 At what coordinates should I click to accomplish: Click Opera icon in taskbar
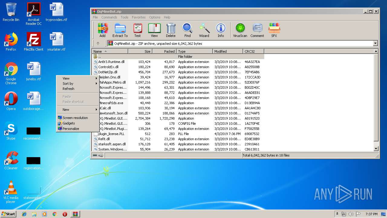(x=65, y=214)
